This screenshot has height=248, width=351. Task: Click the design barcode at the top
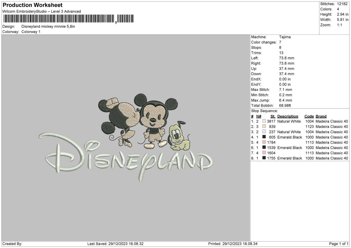tap(68, 19)
